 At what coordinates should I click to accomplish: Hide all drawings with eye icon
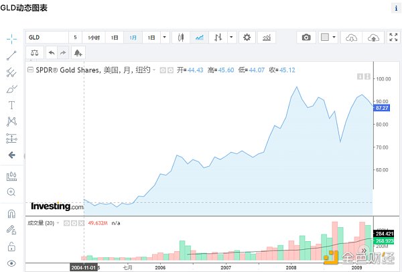coord(11,263)
